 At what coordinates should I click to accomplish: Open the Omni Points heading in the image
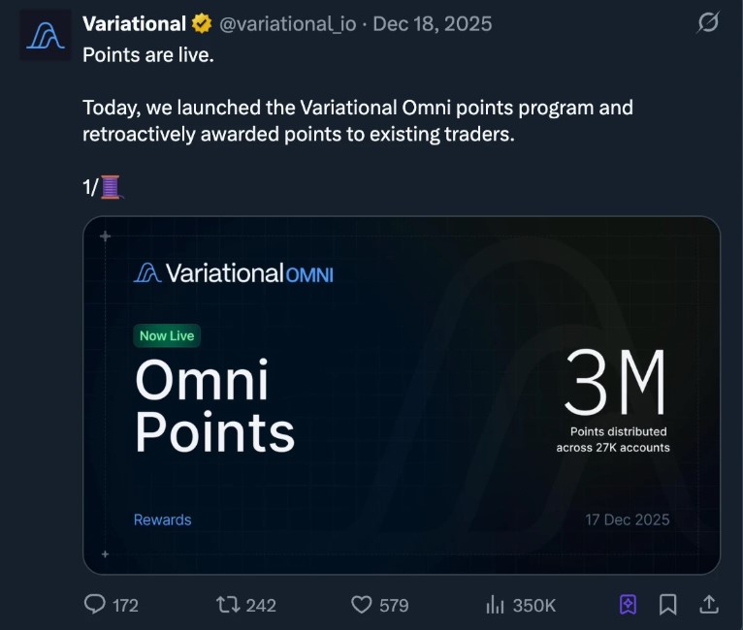pyautogui.click(x=214, y=405)
